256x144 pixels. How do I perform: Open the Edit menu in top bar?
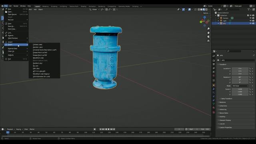(x=10, y=6)
